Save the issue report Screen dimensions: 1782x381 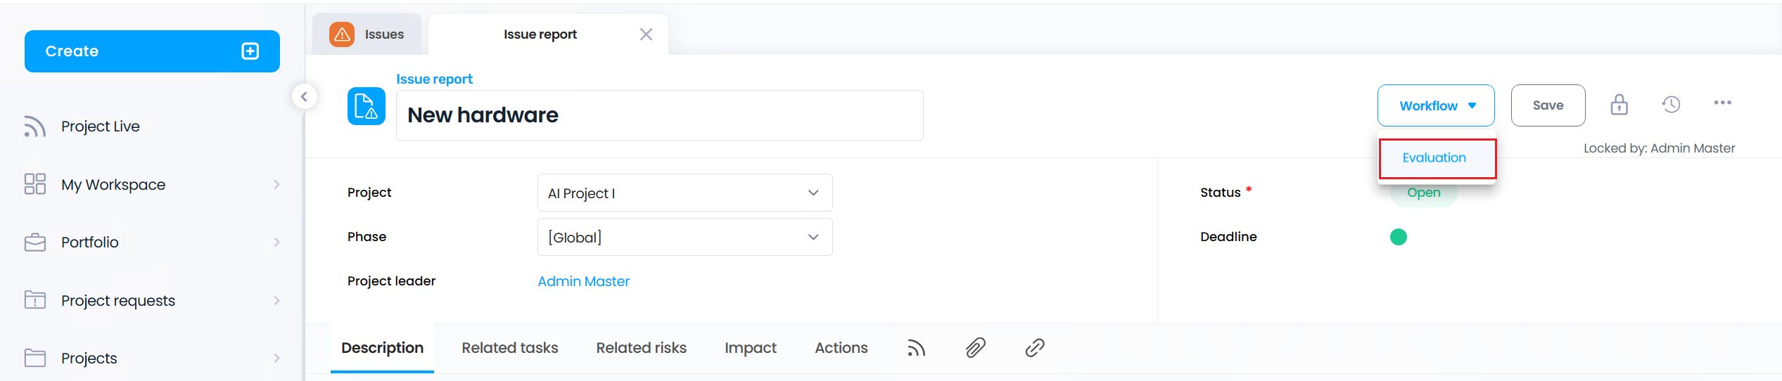[x=1548, y=105]
